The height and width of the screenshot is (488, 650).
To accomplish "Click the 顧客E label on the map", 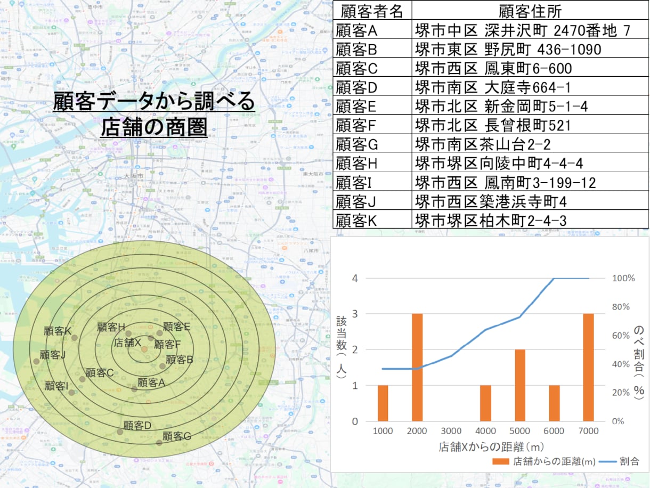I will coord(177,327).
